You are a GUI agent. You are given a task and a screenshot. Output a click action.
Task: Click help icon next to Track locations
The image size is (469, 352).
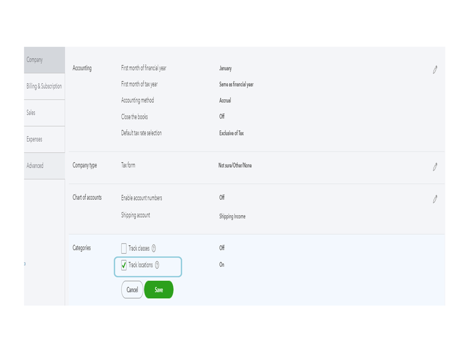coord(157,265)
